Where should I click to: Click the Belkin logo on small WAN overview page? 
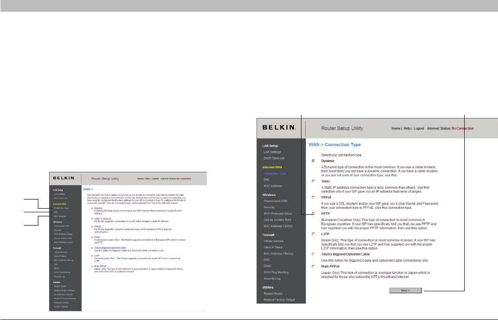click(64, 178)
